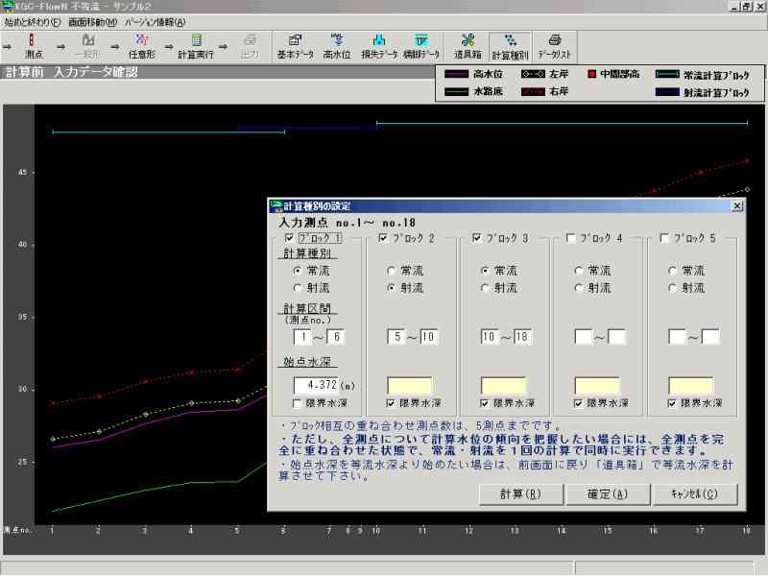Select 射流 radio button in ブロック 3

tap(486, 288)
